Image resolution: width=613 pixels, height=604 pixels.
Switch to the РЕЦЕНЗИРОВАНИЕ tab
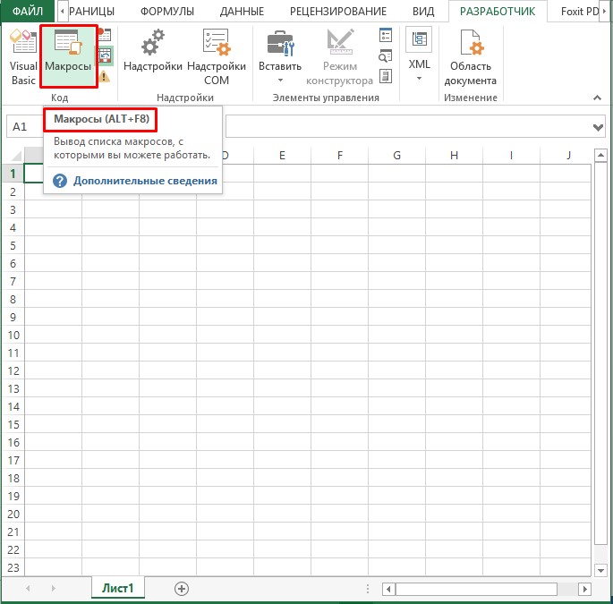[338, 12]
